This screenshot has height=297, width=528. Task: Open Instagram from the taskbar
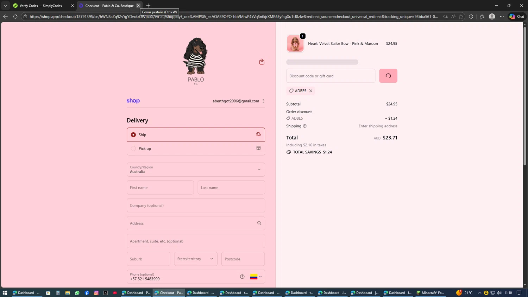[x=96, y=293]
